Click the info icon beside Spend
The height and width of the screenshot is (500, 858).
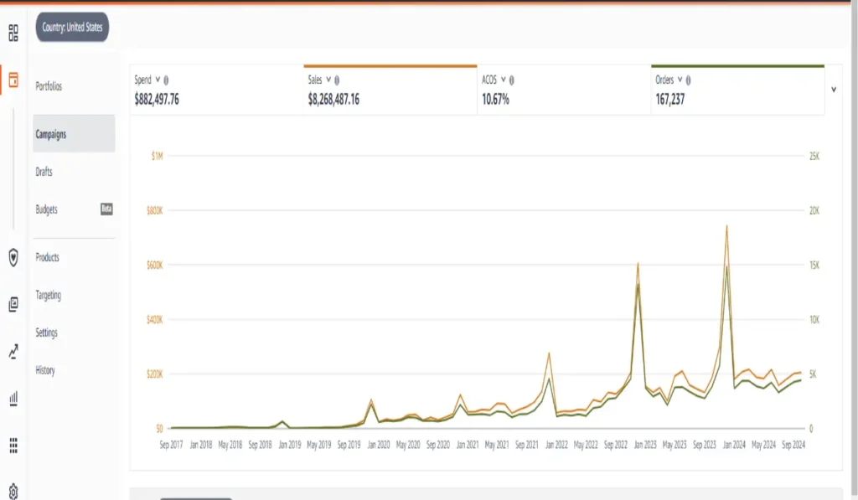(x=166, y=80)
